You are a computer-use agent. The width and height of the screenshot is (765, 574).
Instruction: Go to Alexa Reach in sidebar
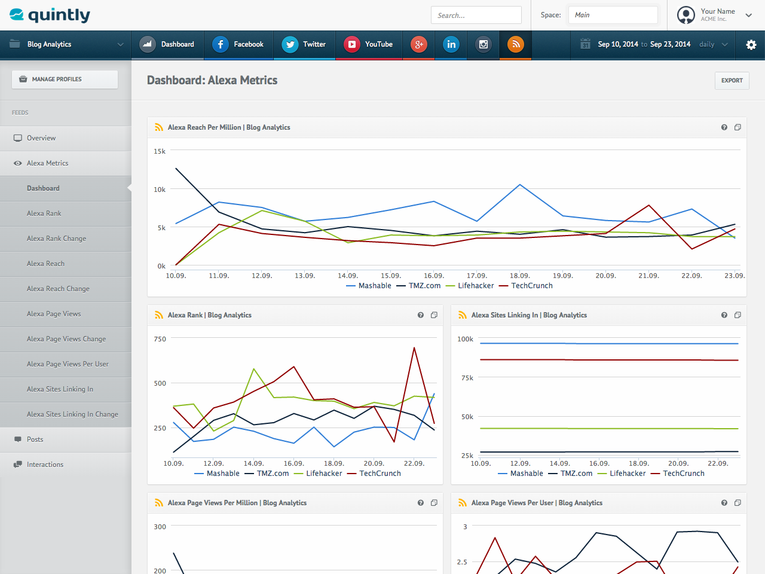coord(66,264)
